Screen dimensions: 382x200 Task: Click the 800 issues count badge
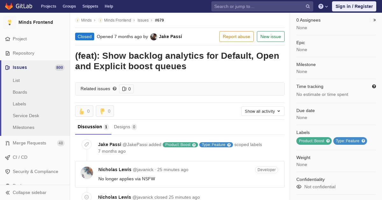[60, 68]
